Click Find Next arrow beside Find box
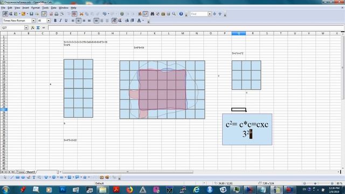This screenshot has height=194, width=345. (x=215, y=14)
